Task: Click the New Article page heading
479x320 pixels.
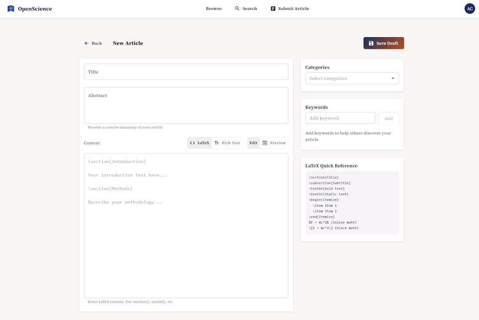Action: click(x=128, y=43)
